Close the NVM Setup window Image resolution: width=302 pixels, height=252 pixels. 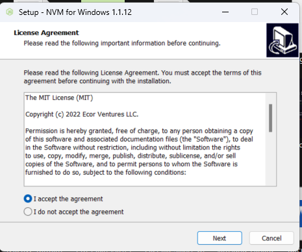pyautogui.click(x=284, y=12)
